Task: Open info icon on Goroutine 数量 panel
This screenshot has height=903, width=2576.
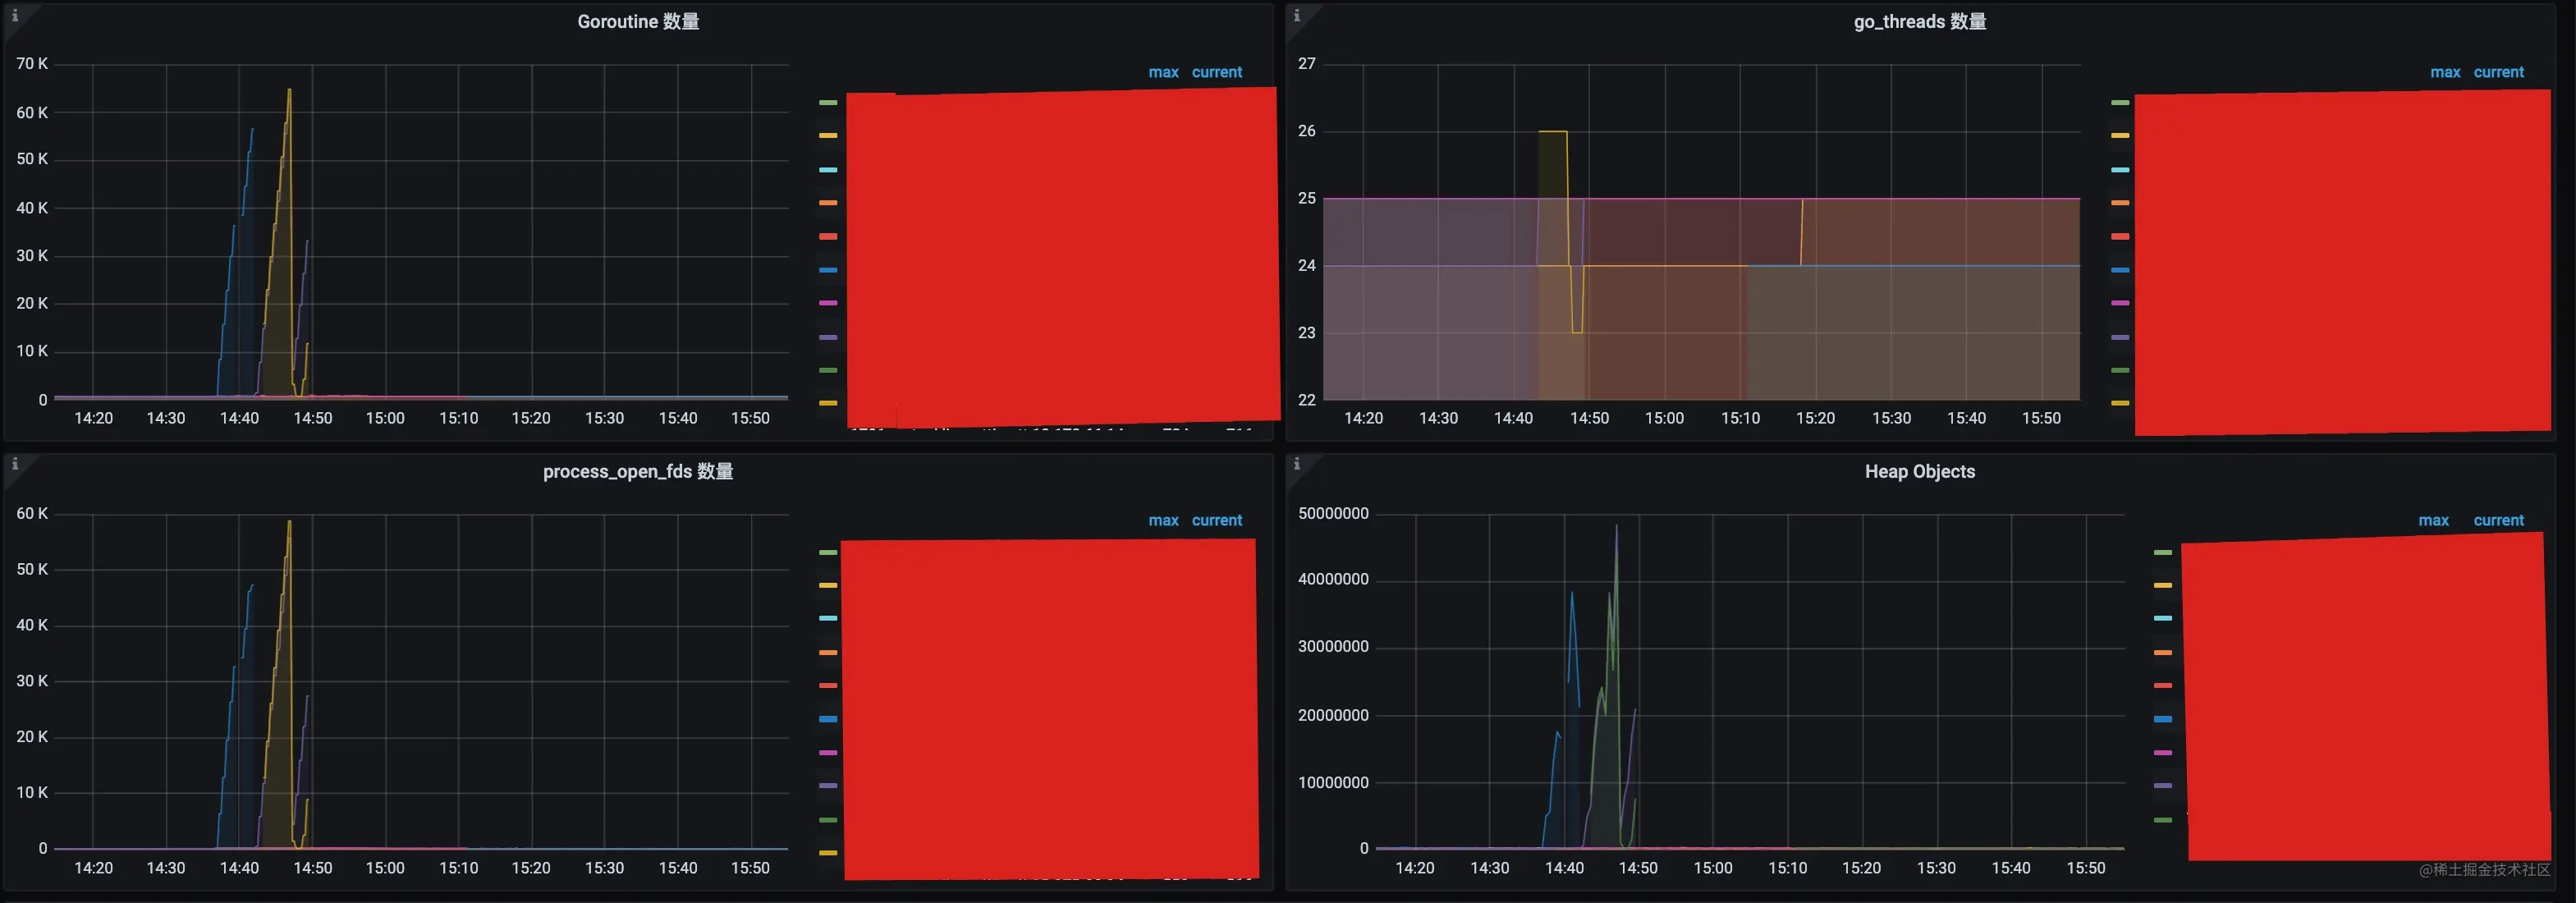Action: coord(14,15)
